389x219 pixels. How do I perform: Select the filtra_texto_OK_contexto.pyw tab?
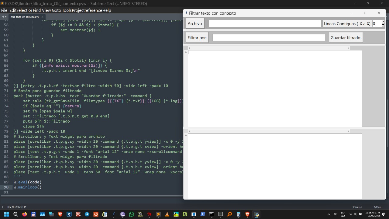(x=25, y=17)
